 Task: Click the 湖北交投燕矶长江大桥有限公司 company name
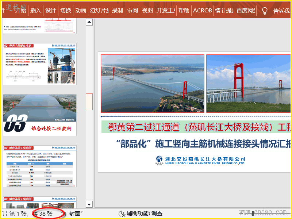click(x=205, y=159)
